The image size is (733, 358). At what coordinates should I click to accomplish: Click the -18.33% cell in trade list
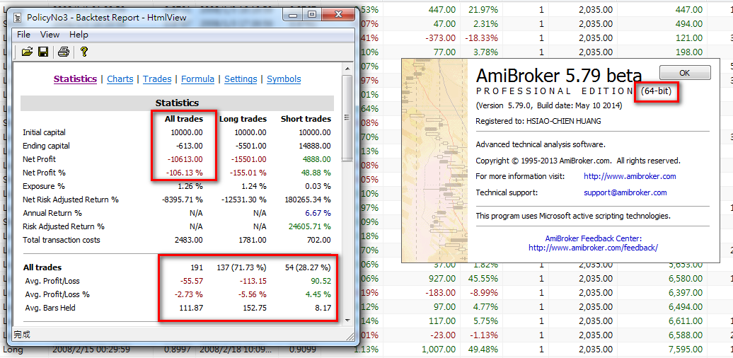(x=482, y=38)
